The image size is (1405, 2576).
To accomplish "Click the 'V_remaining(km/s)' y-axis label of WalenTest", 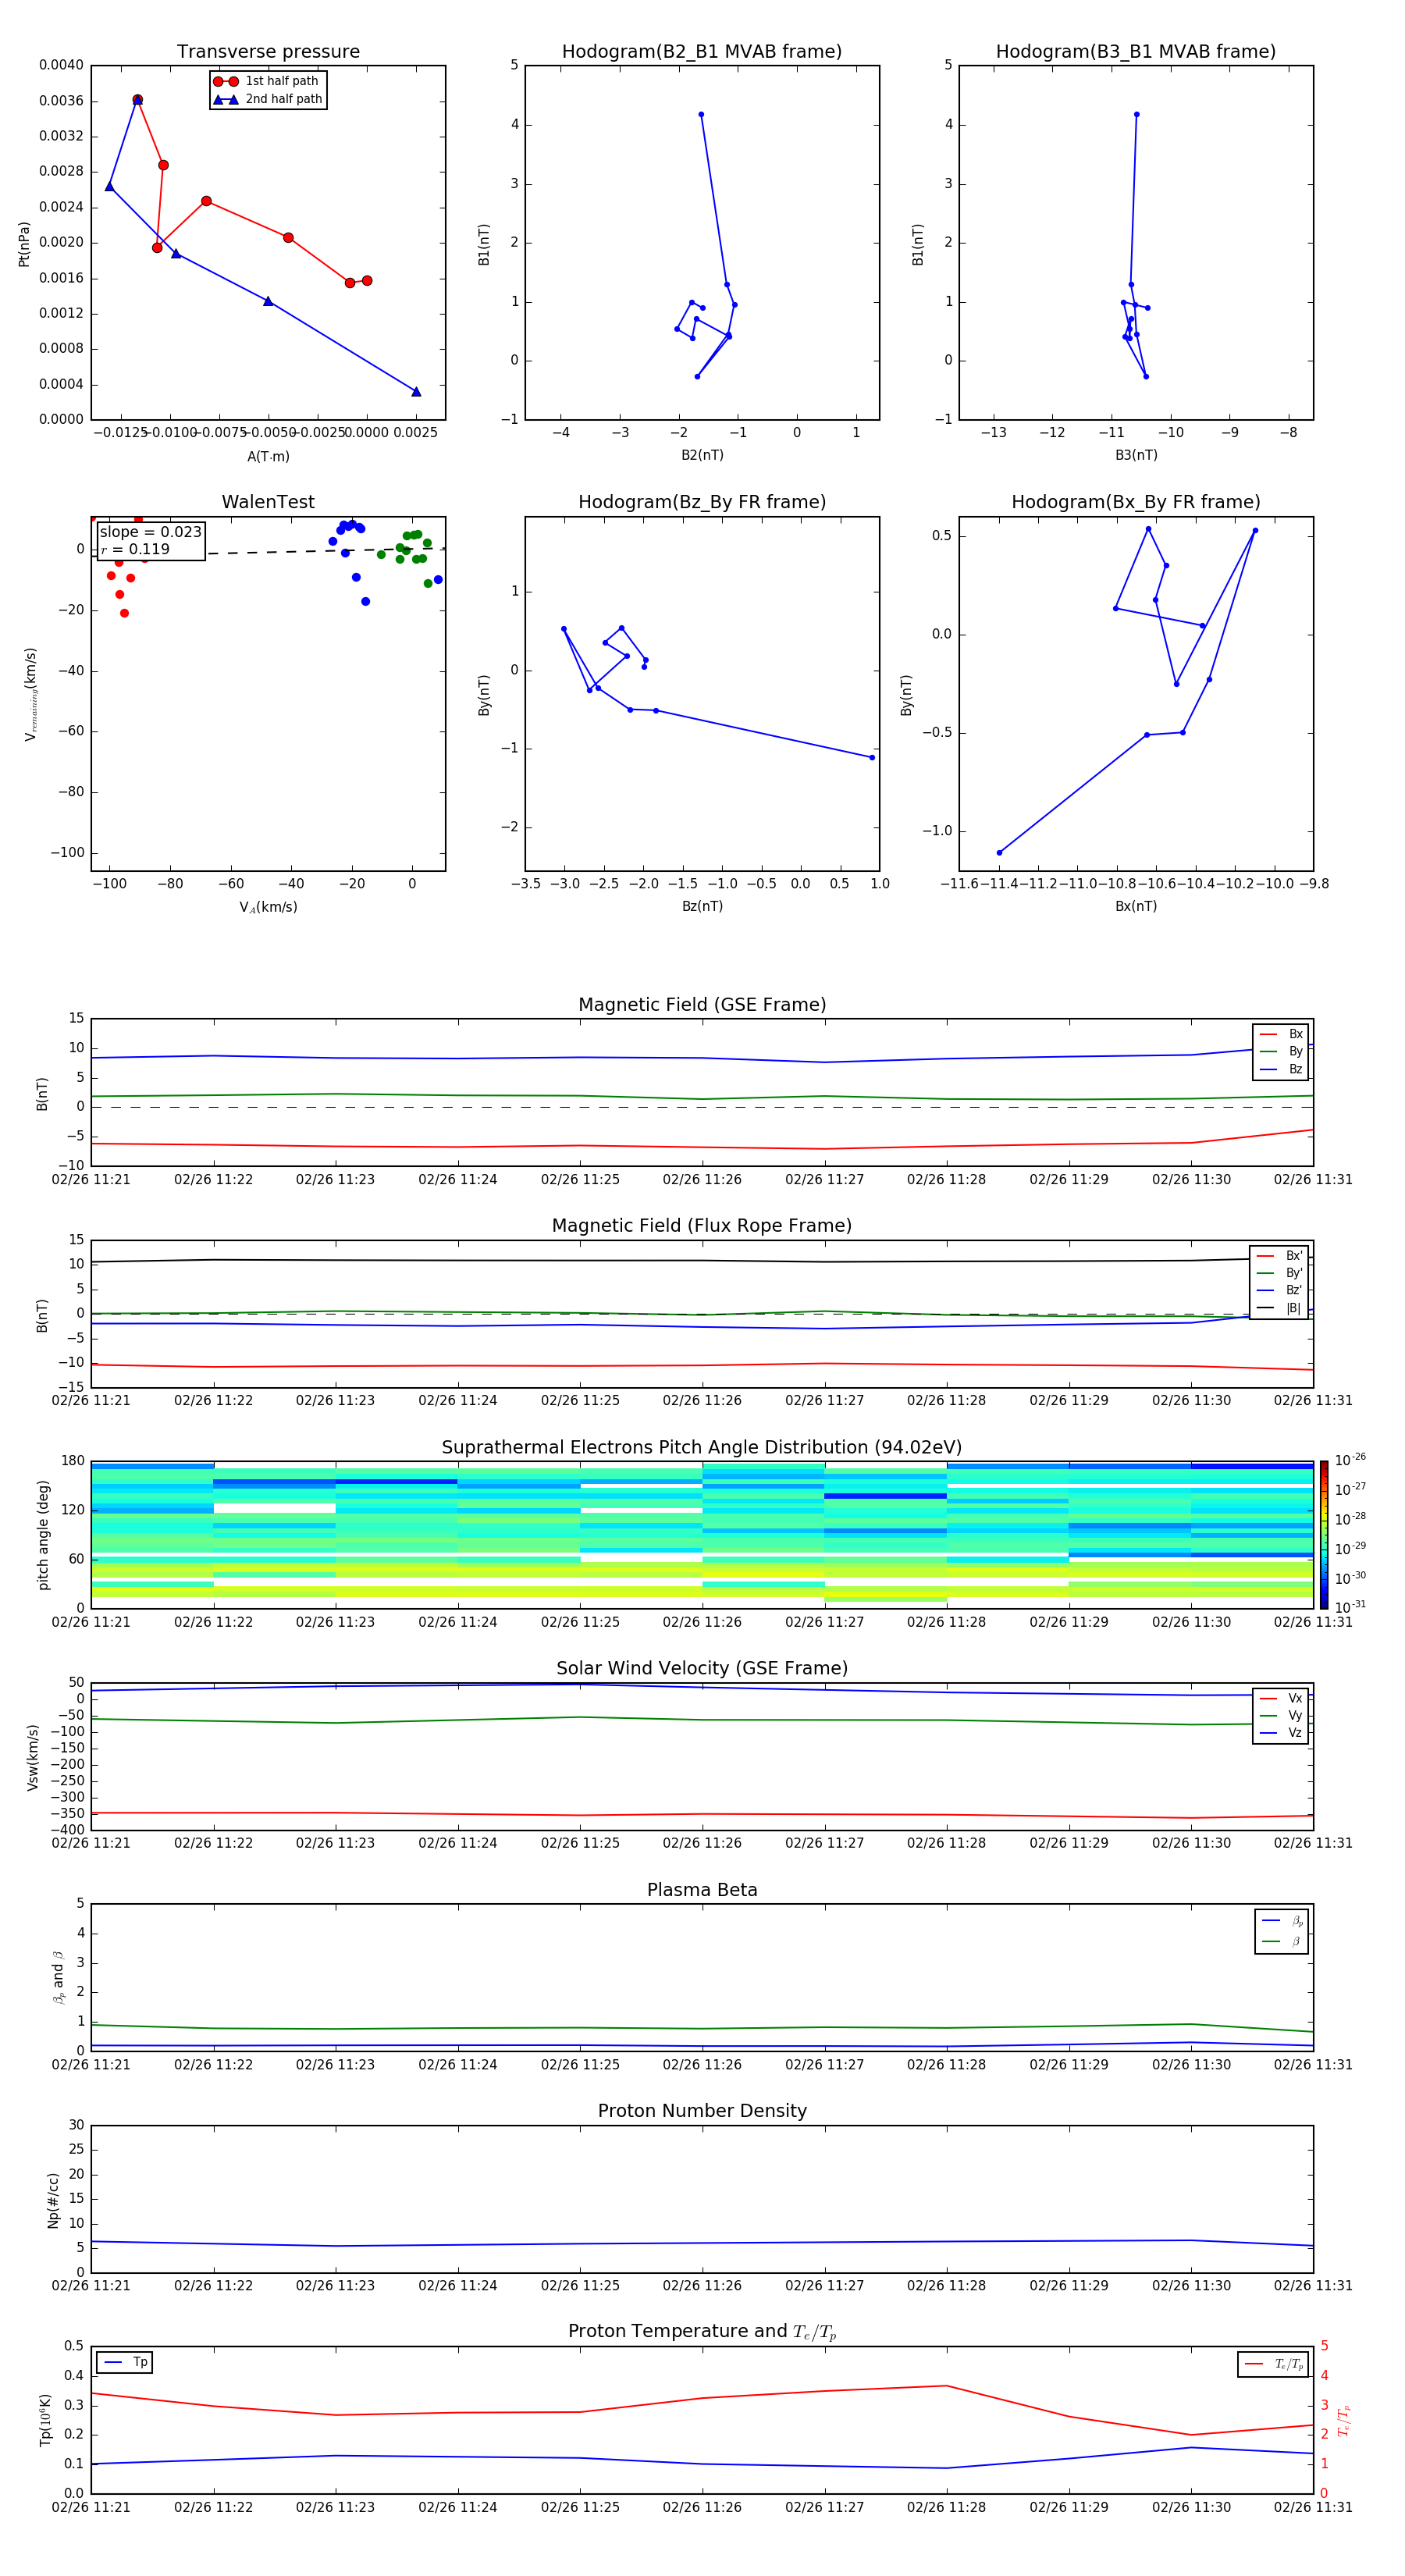I will coord(30,694).
